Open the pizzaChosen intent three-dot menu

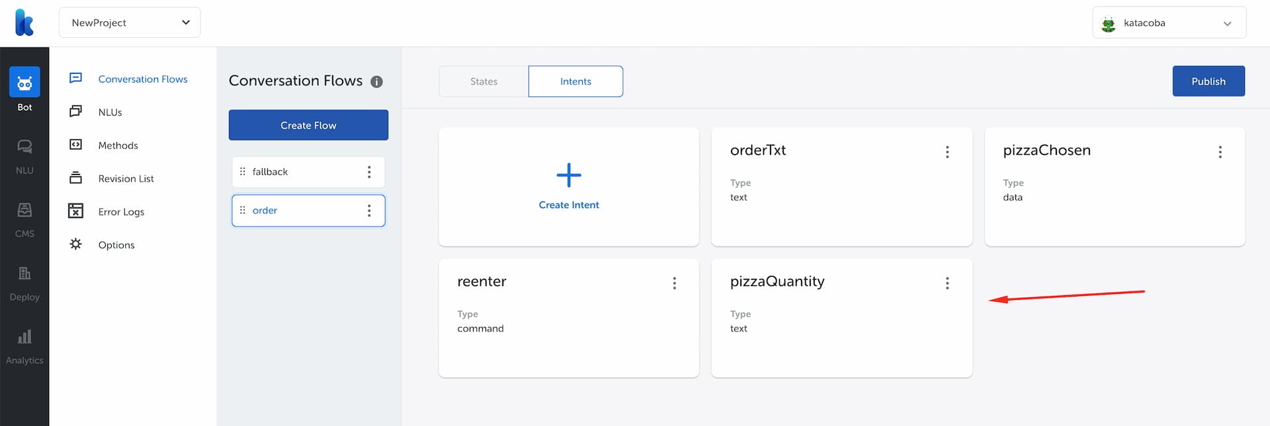1220,152
